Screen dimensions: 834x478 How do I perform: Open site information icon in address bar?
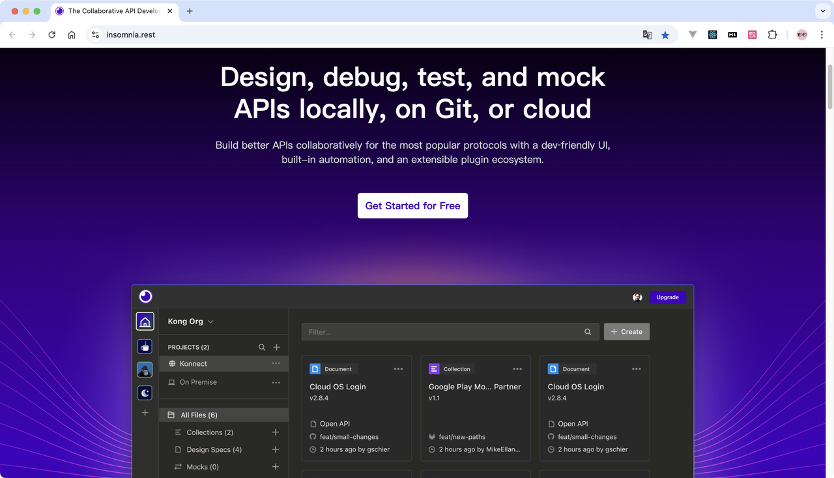click(x=95, y=35)
